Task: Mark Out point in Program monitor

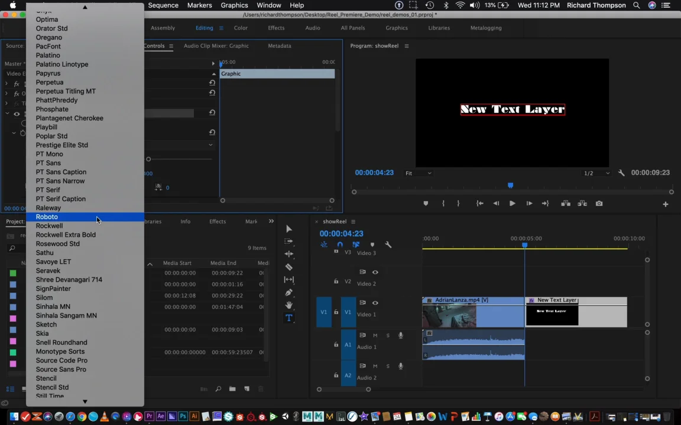Action: [x=458, y=204]
